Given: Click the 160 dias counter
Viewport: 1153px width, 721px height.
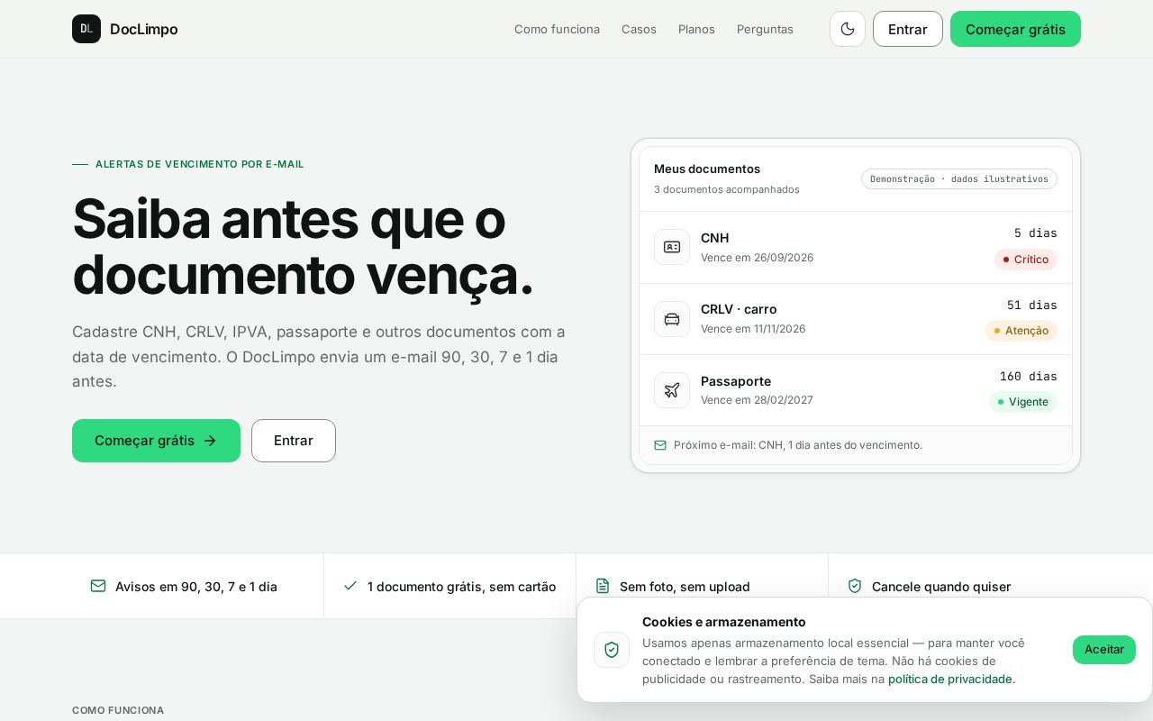Looking at the screenshot, I should [x=1029, y=377].
